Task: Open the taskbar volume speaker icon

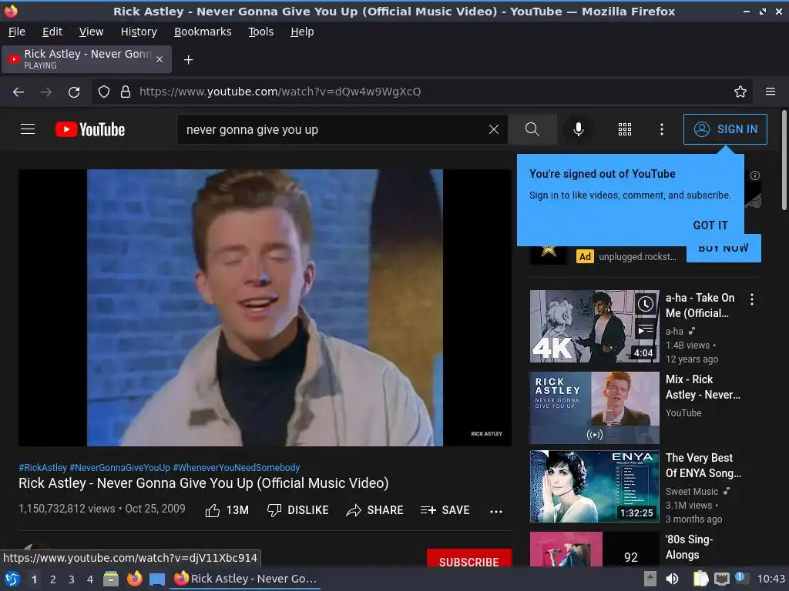Action: pos(672,579)
